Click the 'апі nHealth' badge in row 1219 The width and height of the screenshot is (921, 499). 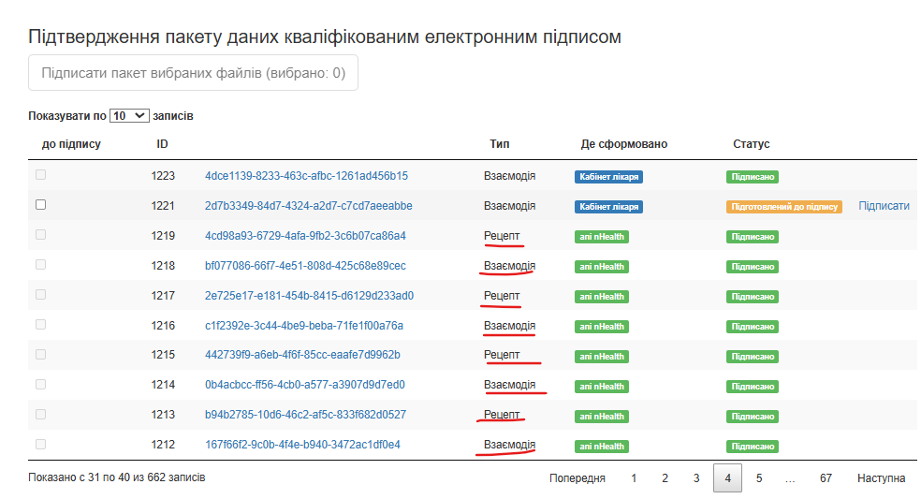(x=601, y=237)
